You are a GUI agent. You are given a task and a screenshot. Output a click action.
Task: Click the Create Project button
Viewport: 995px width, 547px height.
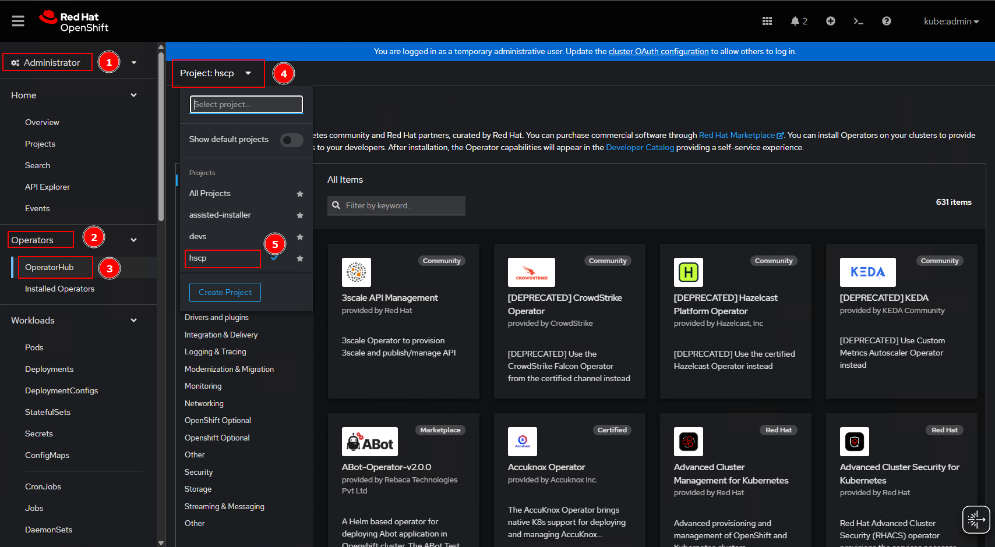click(x=225, y=293)
